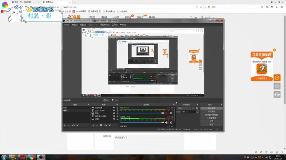Unmute the red muted desktop audio speaker
This screenshot has height=160, width=286.
point(167,113)
